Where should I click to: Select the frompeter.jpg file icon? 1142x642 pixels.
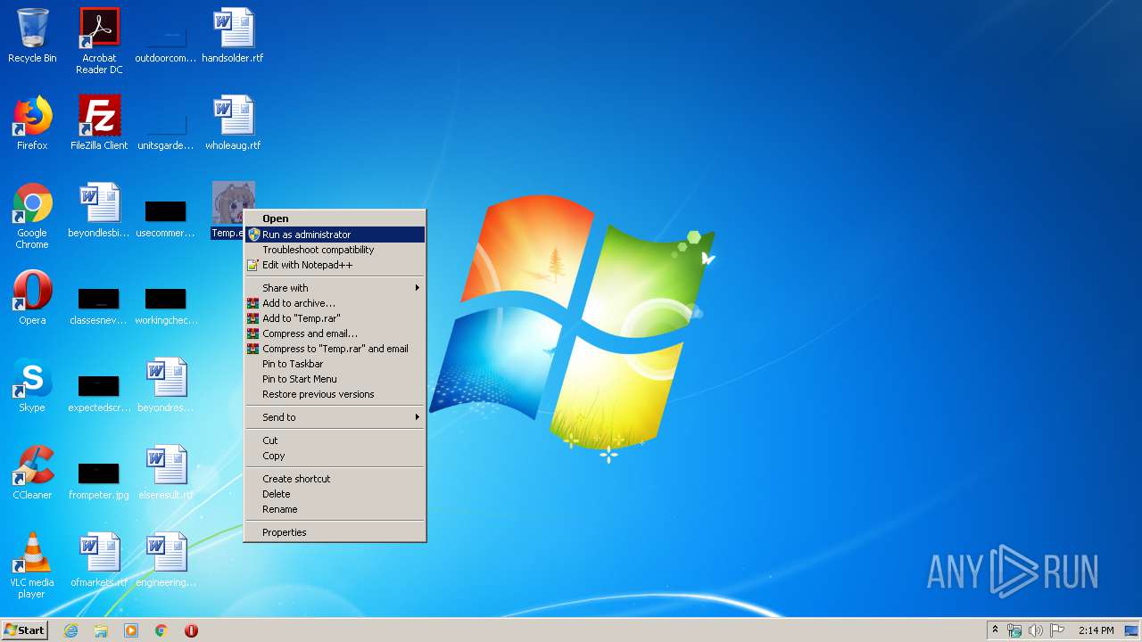point(99,473)
